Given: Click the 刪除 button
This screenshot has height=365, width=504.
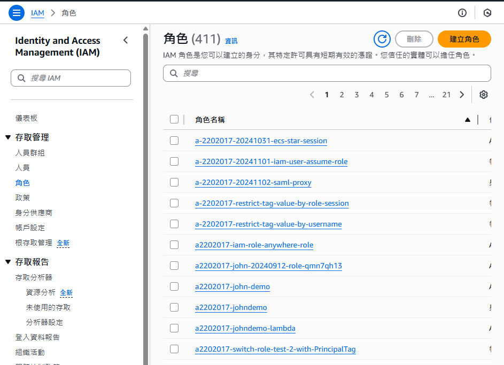Looking at the screenshot, I should (x=414, y=39).
